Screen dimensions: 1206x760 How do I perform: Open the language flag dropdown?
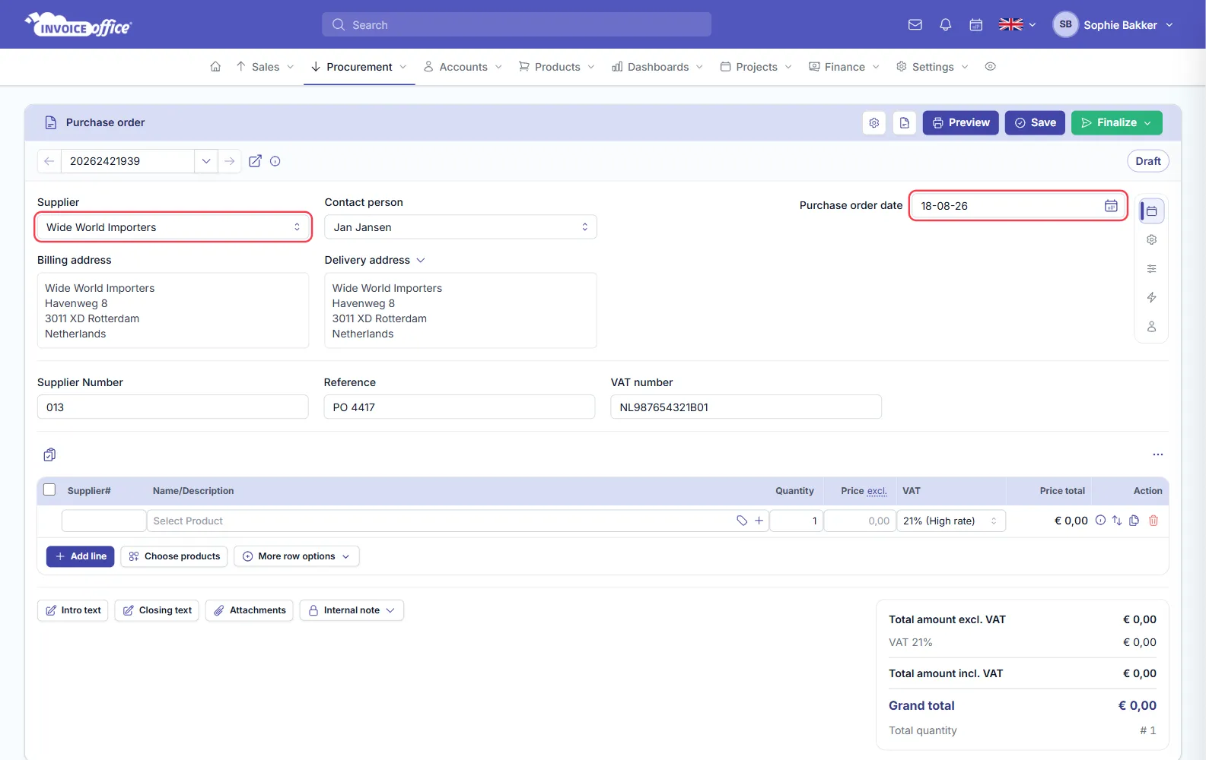click(x=1017, y=25)
